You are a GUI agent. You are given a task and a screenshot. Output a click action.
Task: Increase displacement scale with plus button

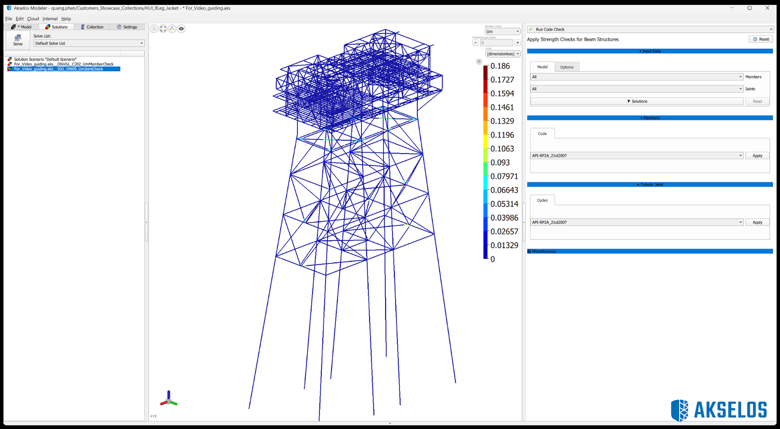tap(518, 43)
